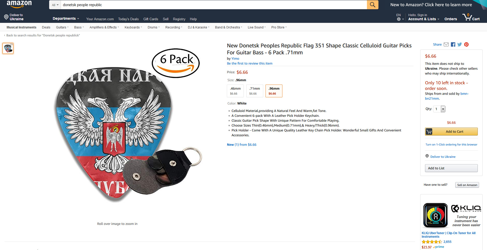Add the guitar picks to cart

coord(451,131)
